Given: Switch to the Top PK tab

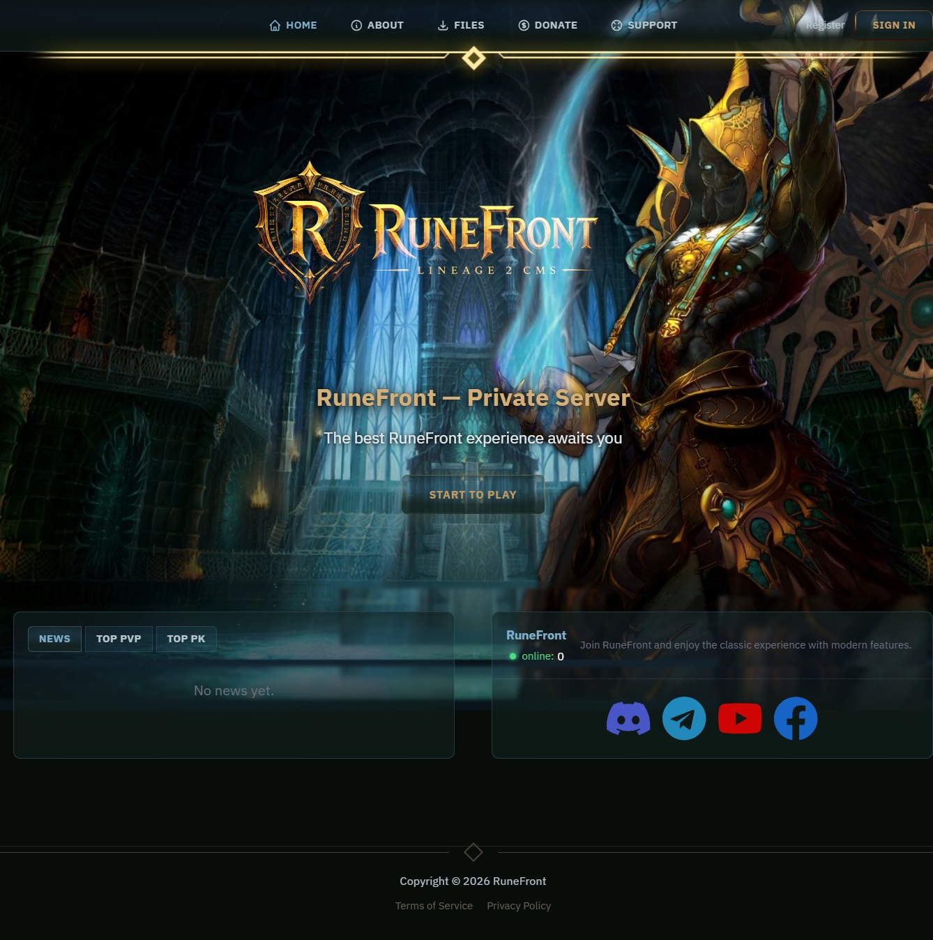Looking at the screenshot, I should pyautogui.click(x=186, y=639).
